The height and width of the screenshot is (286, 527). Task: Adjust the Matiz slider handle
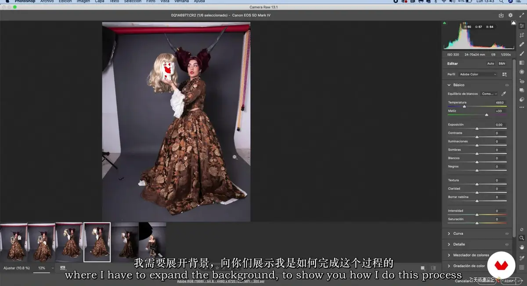(x=486, y=115)
